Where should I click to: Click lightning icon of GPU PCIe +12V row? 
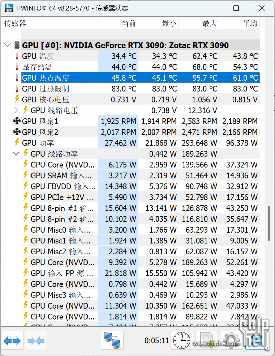25,197
